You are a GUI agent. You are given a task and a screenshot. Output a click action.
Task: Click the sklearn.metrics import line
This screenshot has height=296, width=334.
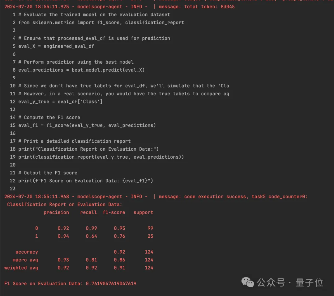[x=101, y=23]
